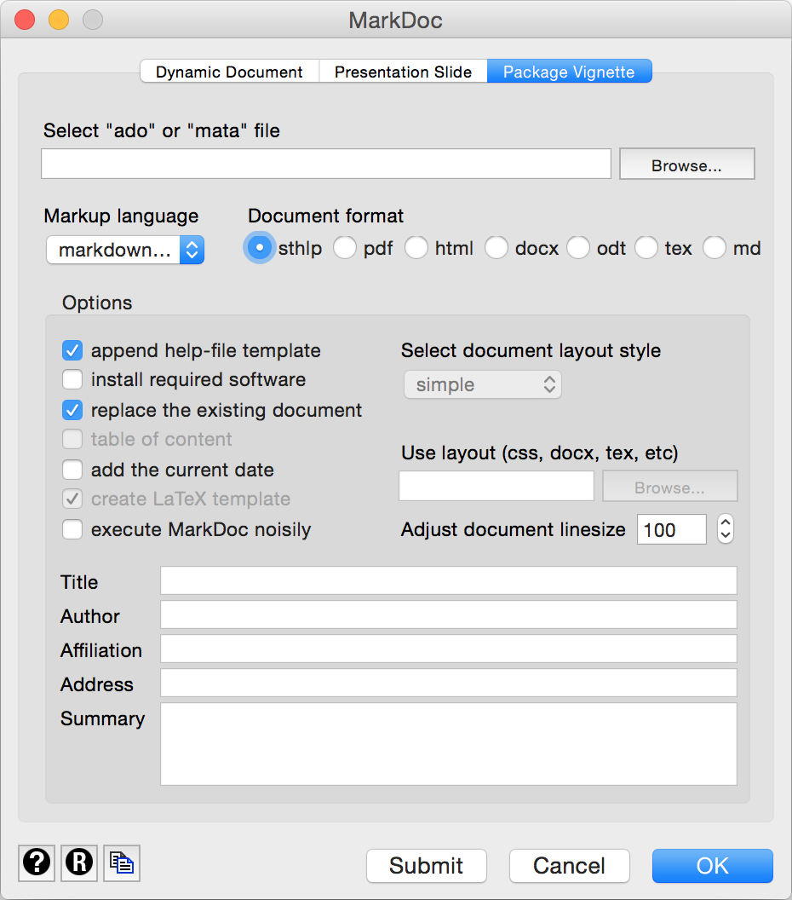Viewport: 792px width, 900px height.
Task: Switch to the Presentation Slide tab
Action: [x=403, y=72]
